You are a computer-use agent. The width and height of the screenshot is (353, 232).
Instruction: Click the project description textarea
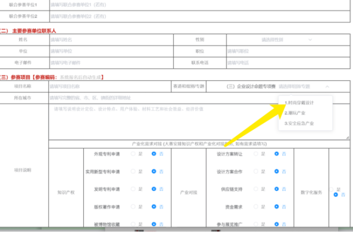pyautogui.click(x=199, y=122)
